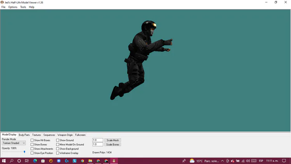Open the volume speaker tray icon
This screenshot has height=164, width=291.
tap(248, 161)
